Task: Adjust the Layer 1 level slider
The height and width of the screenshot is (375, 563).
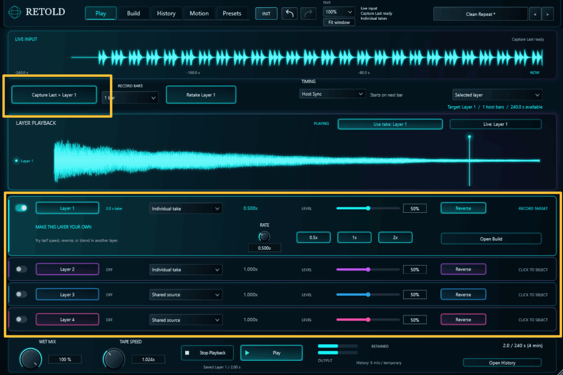Action: (x=368, y=208)
